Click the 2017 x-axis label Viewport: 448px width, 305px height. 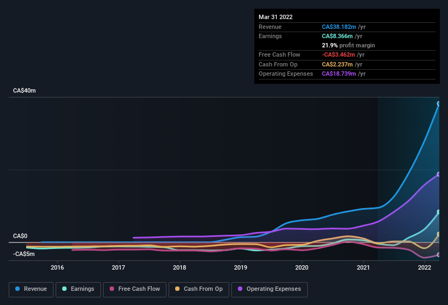point(118,267)
